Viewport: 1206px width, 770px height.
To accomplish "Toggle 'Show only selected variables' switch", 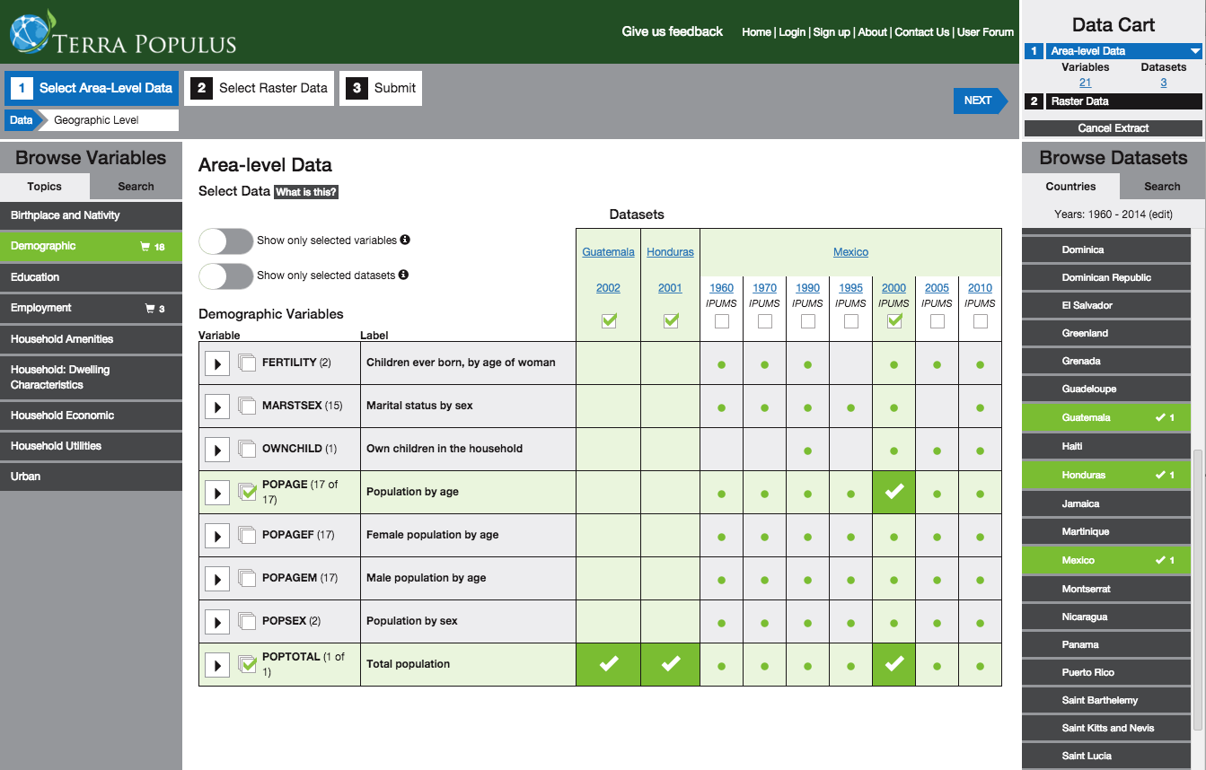I will pyautogui.click(x=226, y=241).
